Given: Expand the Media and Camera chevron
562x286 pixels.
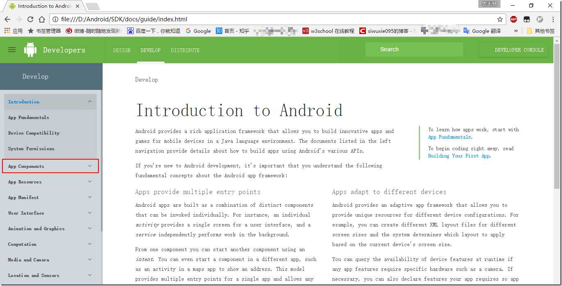Looking at the screenshot, I should 90,260.
